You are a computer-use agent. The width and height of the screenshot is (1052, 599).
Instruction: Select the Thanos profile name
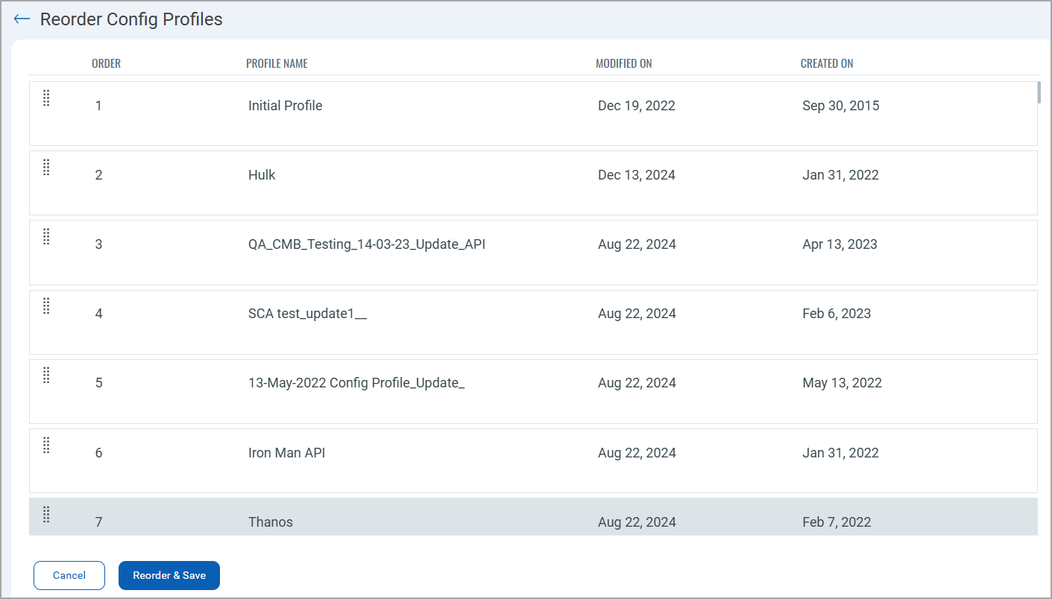(x=271, y=522)
